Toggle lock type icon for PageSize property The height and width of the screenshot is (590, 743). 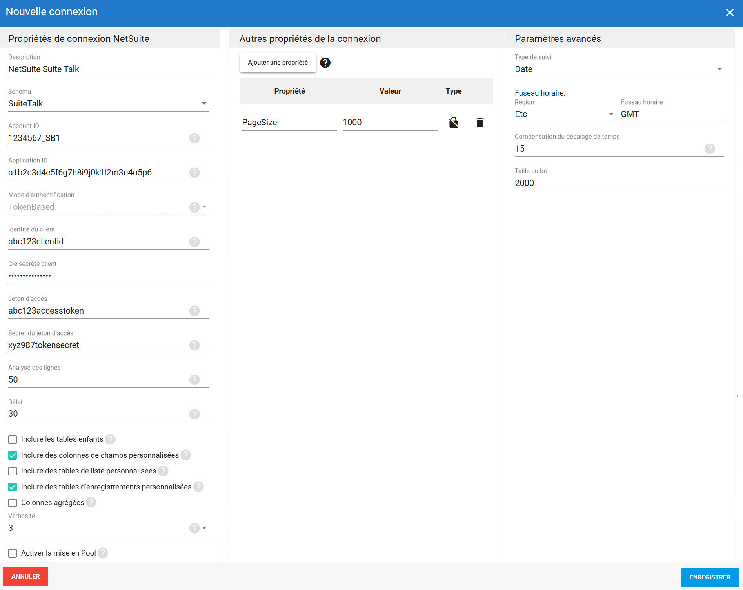(454, 123)
